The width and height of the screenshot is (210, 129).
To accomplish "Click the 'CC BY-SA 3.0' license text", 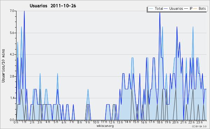I will click(x=199, y=126).
